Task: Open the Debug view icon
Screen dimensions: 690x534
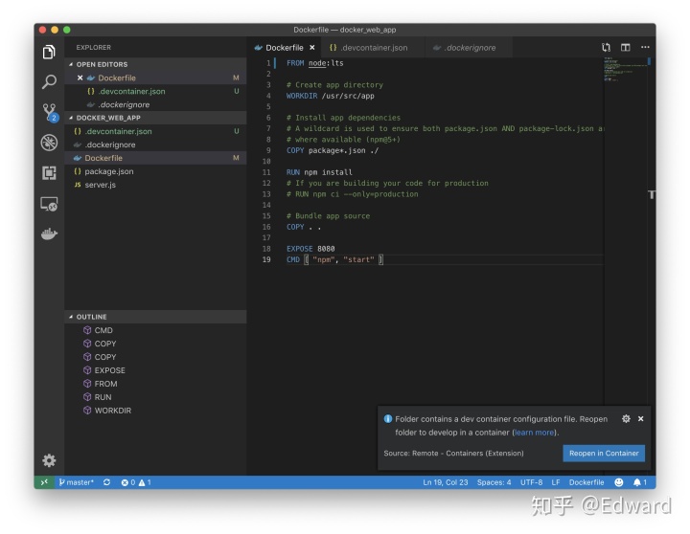Action: pos(49,143)
